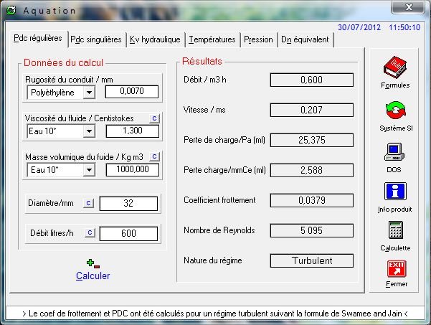
Task: Switch to the Pdc singulières tab
Action: pos(96,39)
